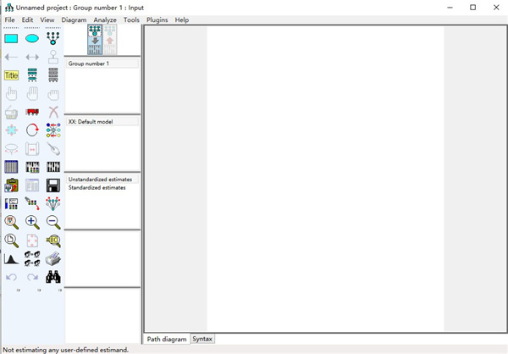Screen dimensions: 508x354
Task: Select the Path diagram tab
Action: 167,339
